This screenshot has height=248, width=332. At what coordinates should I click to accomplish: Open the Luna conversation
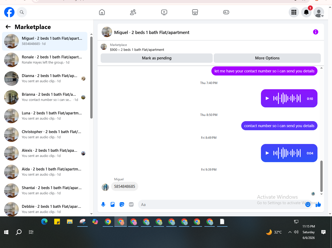click(45, 116)
